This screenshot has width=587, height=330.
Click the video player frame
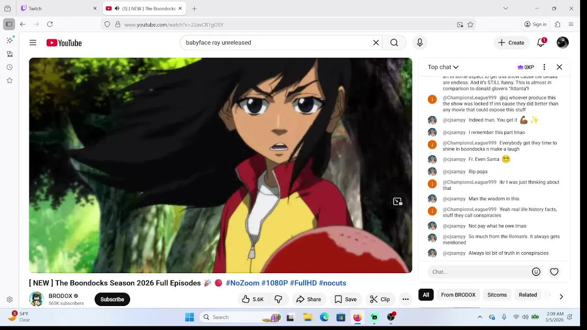pos(221,165)
